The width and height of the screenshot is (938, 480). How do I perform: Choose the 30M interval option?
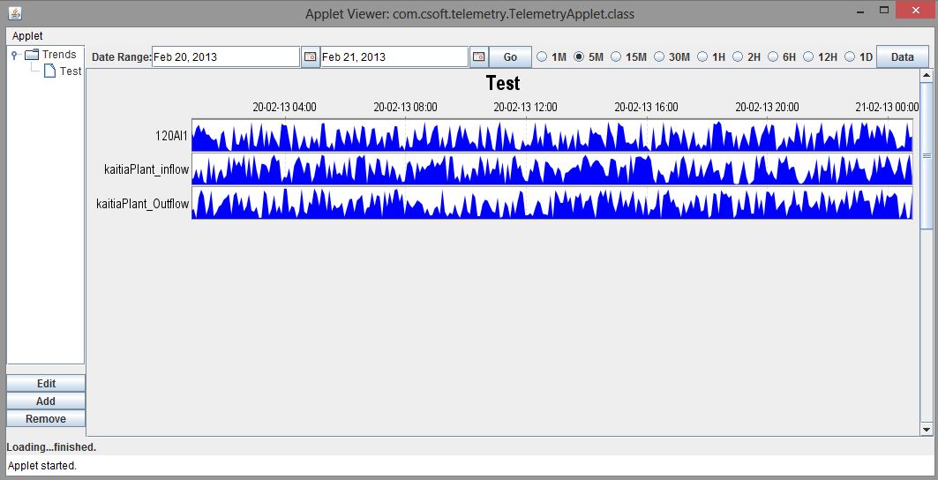[x=658, y=56]
